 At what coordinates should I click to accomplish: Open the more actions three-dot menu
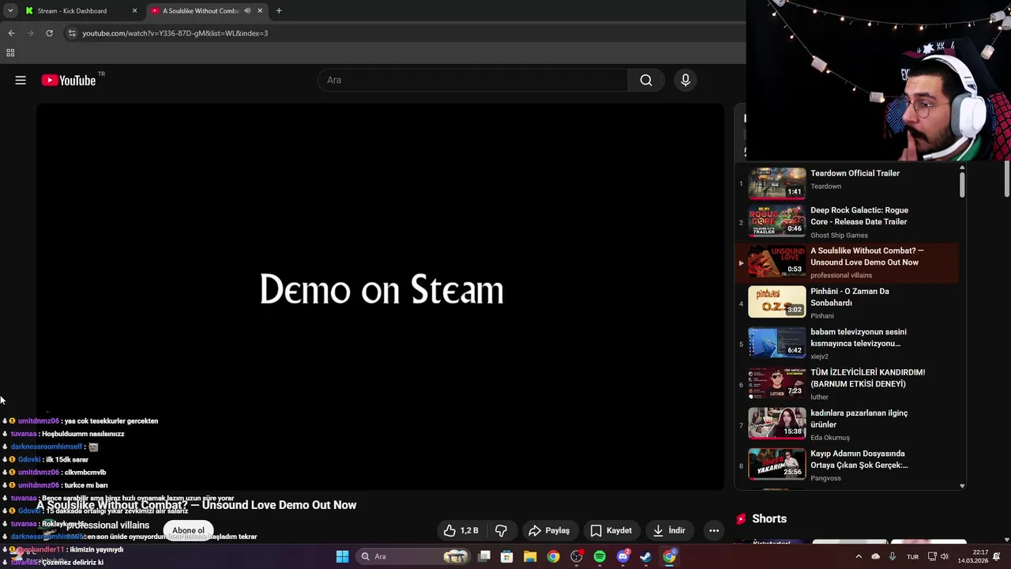[714, 530]
